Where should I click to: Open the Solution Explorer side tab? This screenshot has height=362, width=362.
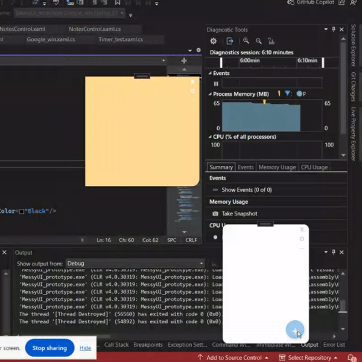point(353,45)
